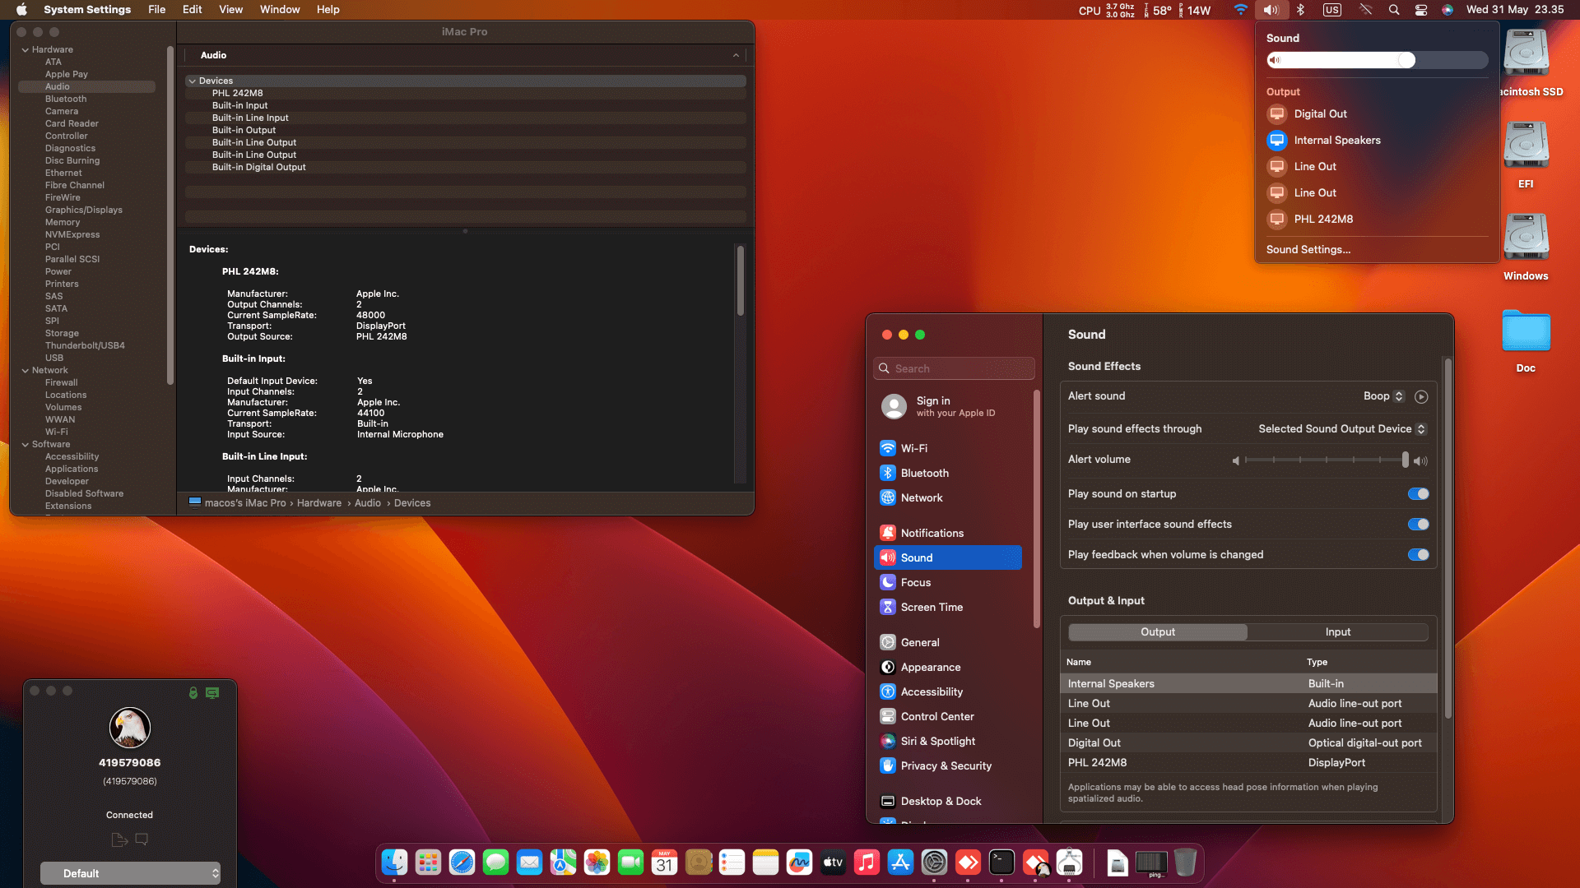Screen dimensions: 1580x888
Task: Open the Window menu
Action: tap(280, 10)
